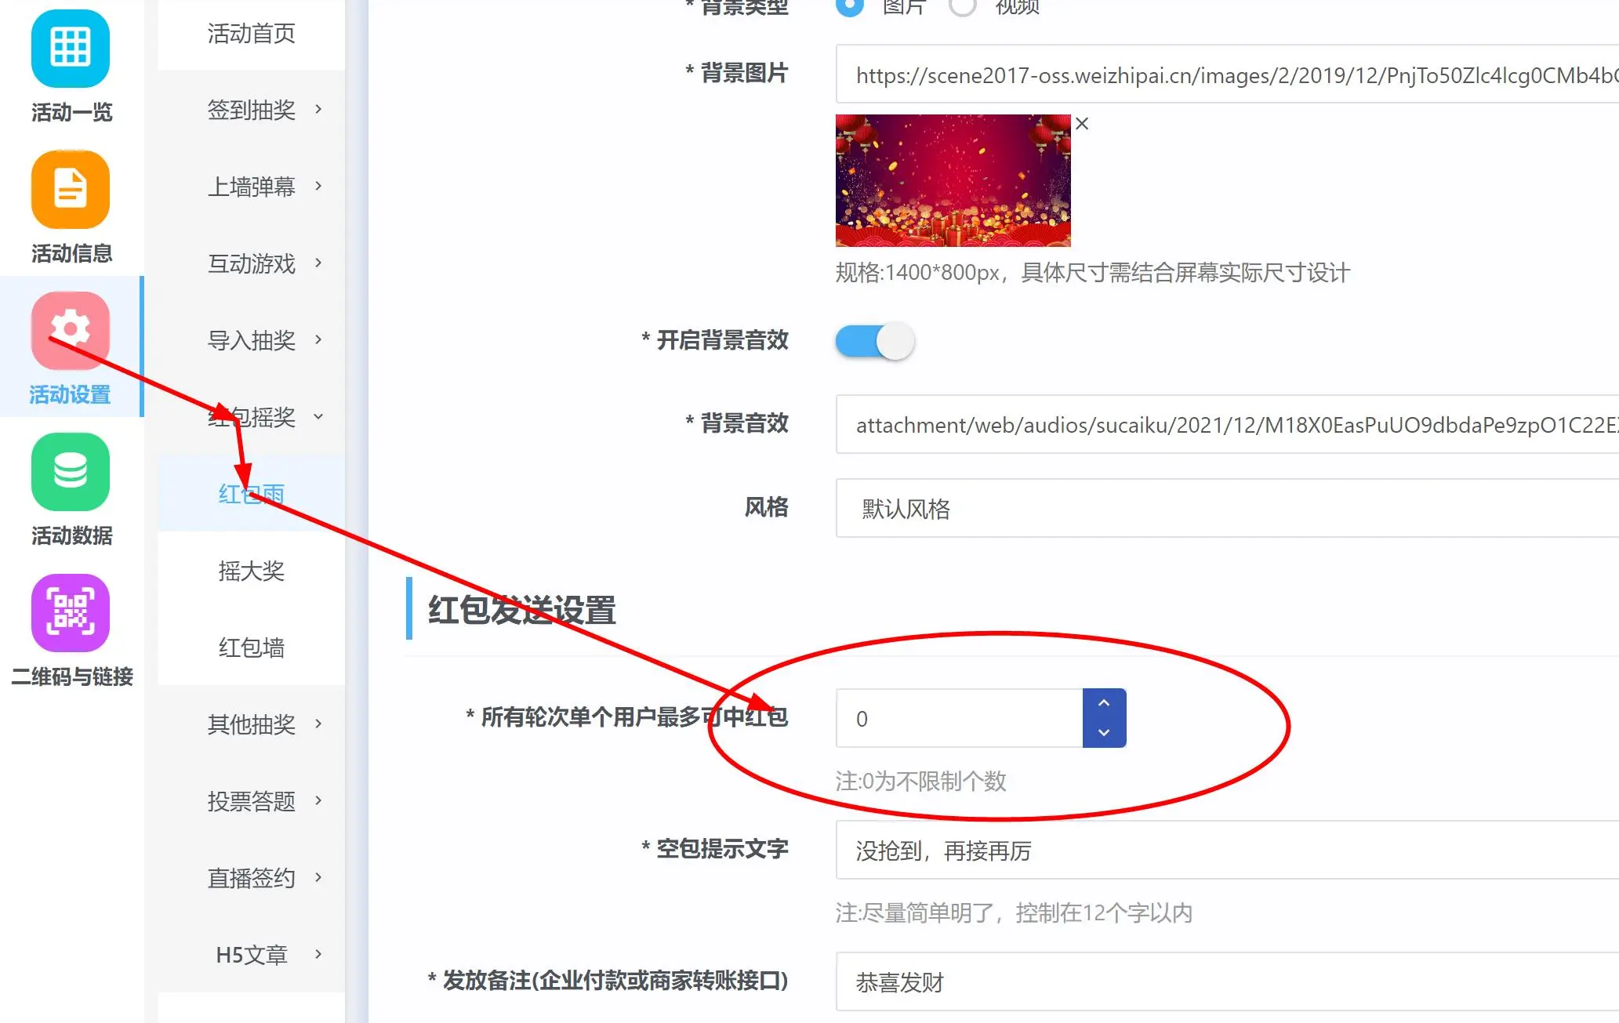The height and width of the screenshot is (1023, 1619).
Task: Expand the 签到抽奖 submenu
Action: (252, 110)
